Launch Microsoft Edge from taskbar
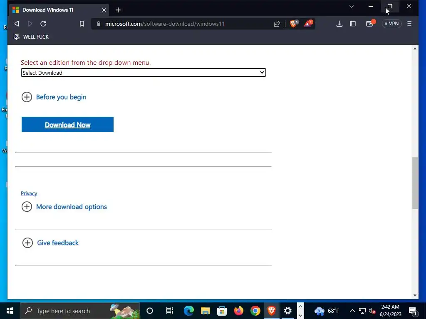426x319 pixels. [188, 311]
